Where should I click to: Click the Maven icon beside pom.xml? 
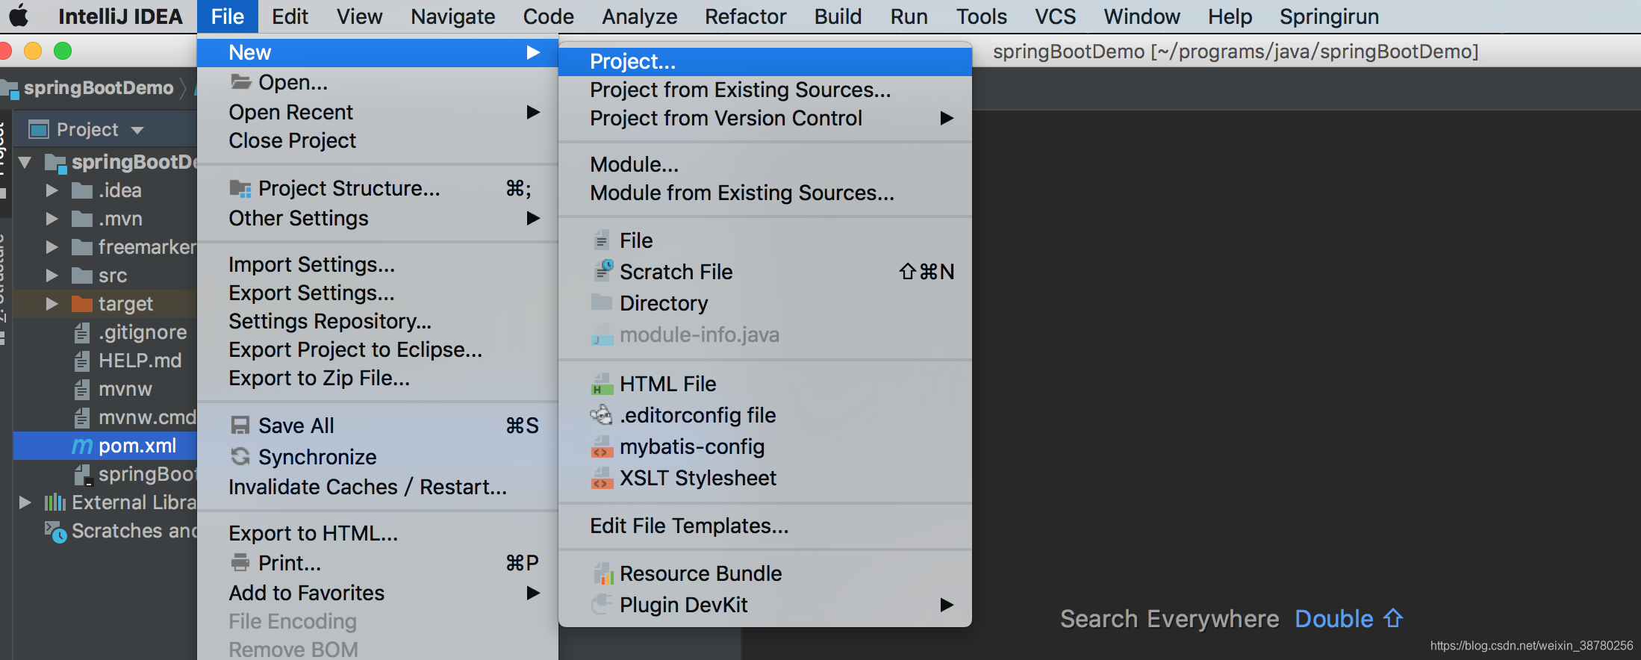click(x=82, y=446)
